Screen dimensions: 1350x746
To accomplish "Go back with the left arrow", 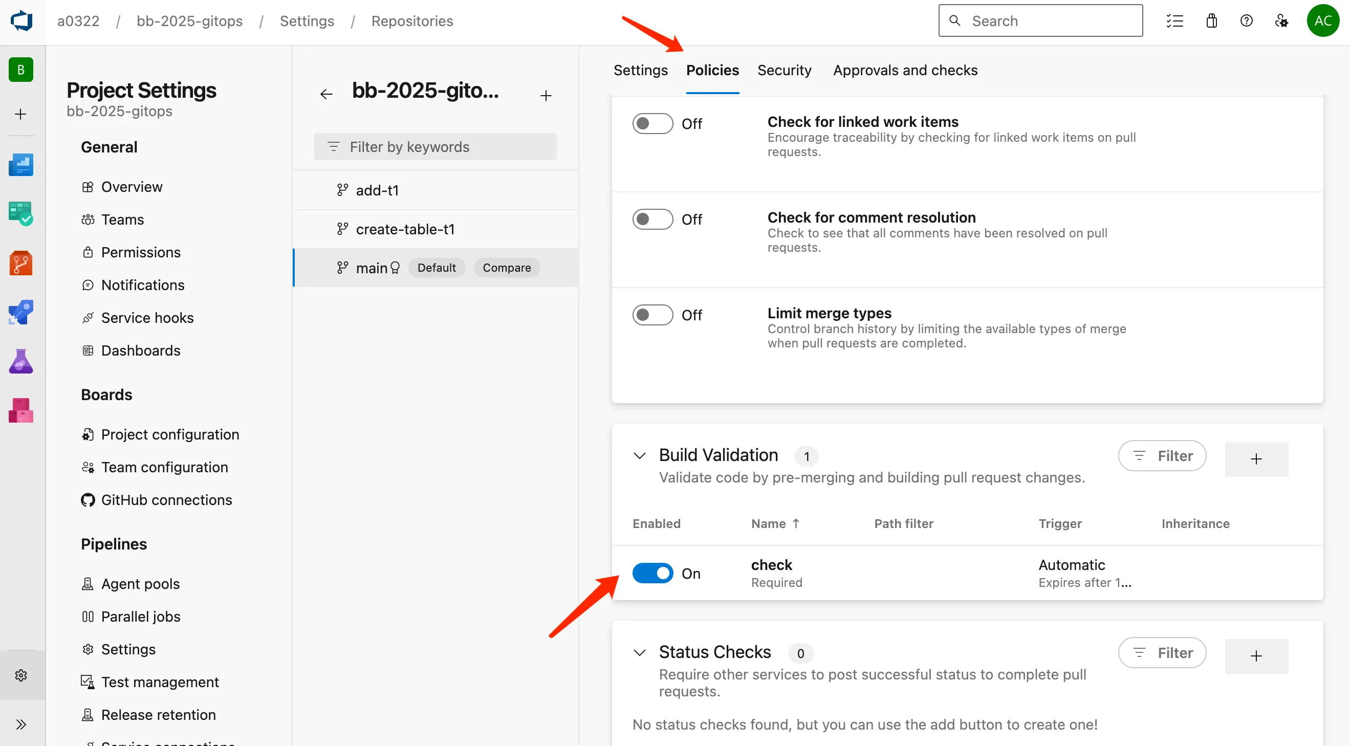I will coord(326,94).
